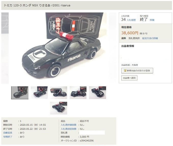Click the 新着出品のお知らせ登録 button
Viewport: 173px width, 146px height.
coord(137,71)
